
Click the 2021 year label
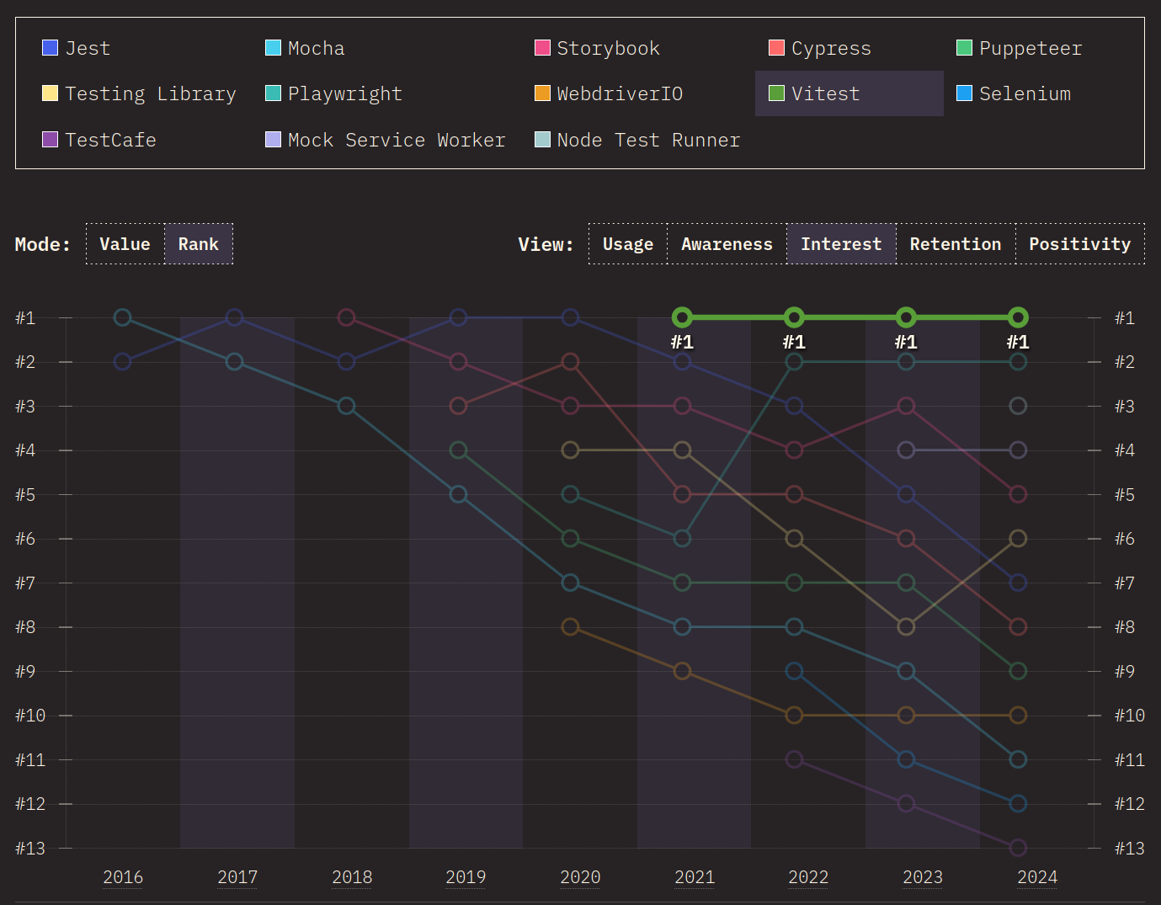[x=695, y=877]
